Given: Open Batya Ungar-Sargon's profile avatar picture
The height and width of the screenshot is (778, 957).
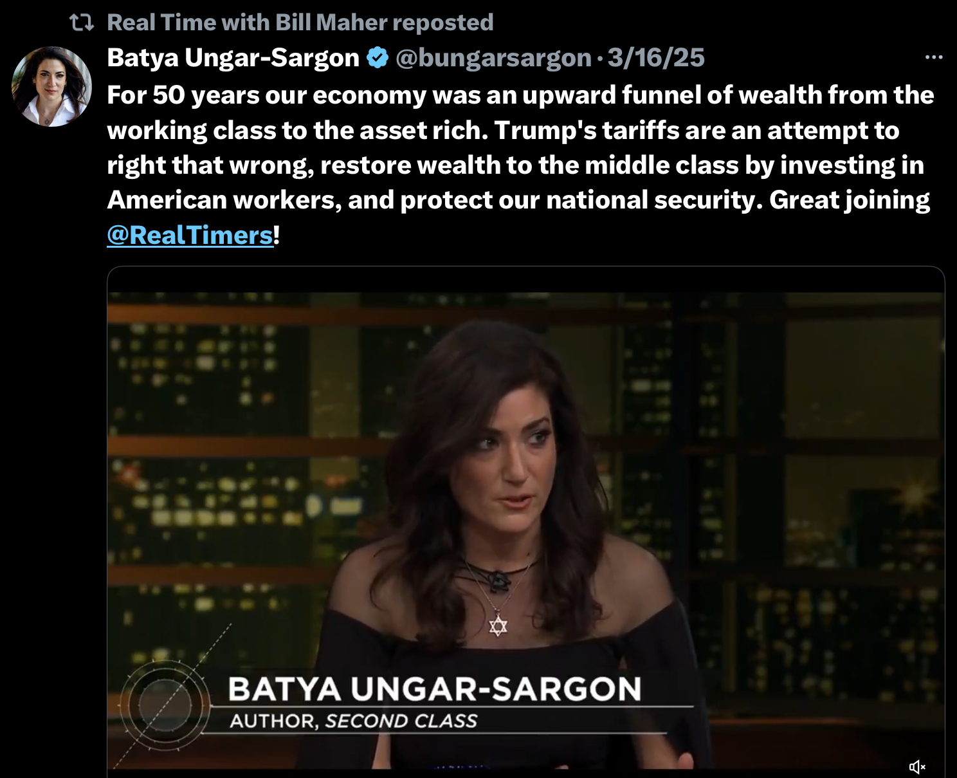Looking at the screenshot, I should pos(51,86).
